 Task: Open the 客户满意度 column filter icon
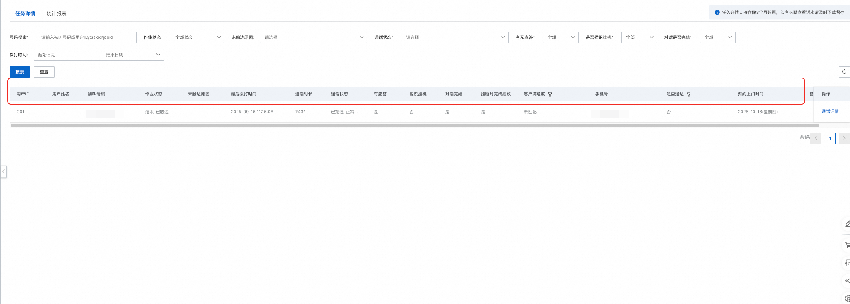coord(550,94)
